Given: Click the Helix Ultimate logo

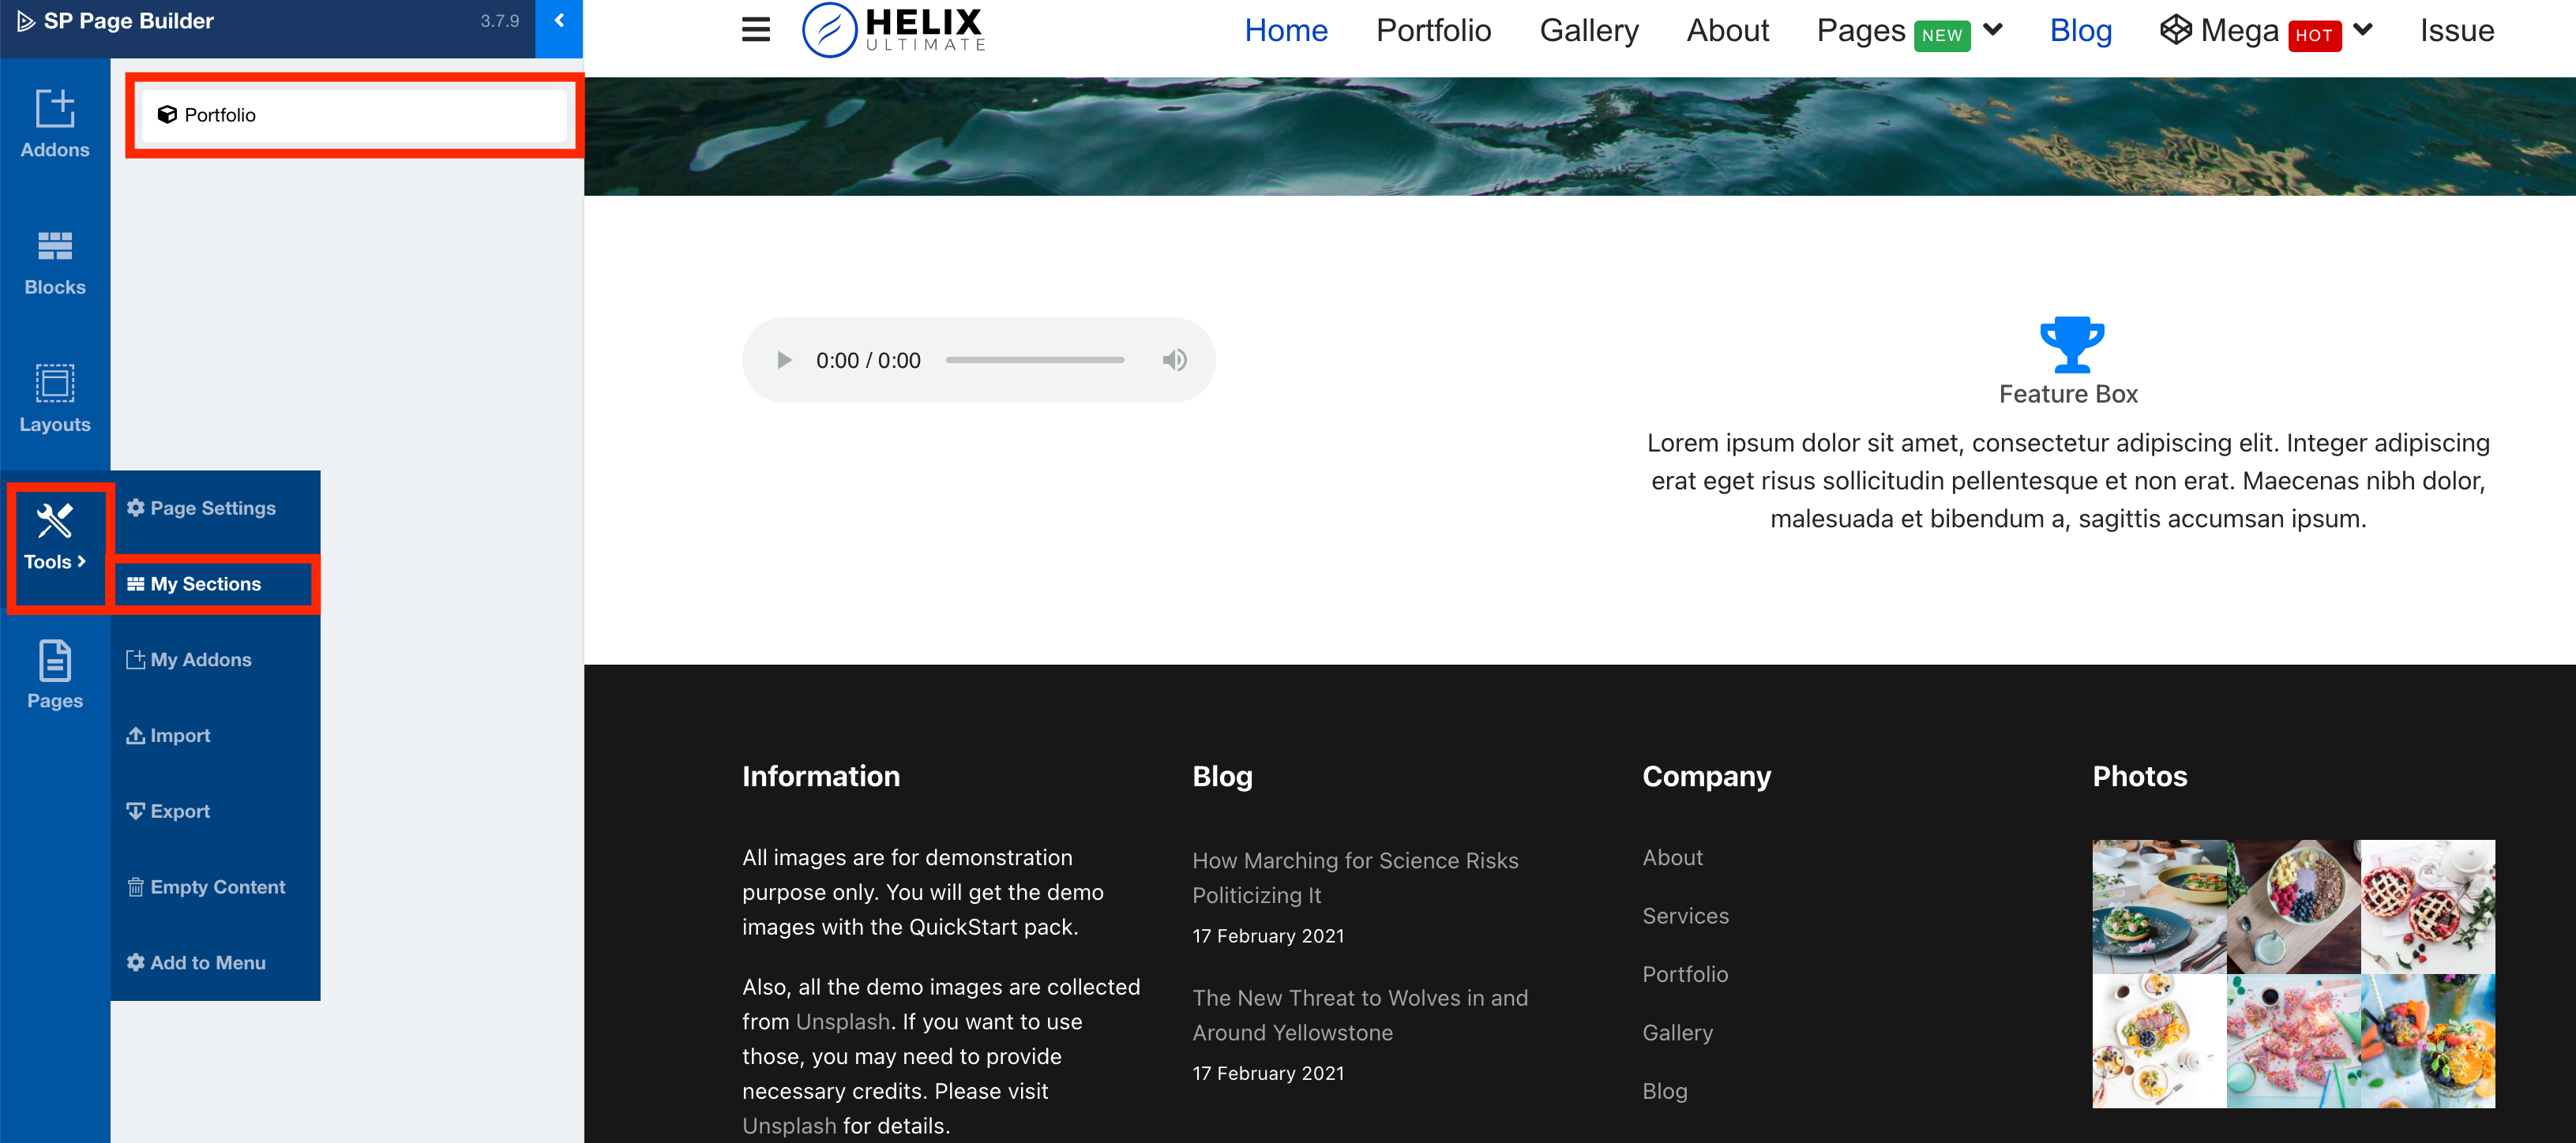Looking at the screenshot, I should pyautogui.click(x=894, y=30).
